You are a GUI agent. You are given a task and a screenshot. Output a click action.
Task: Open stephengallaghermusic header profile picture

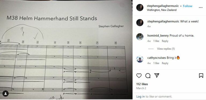point(140,8)
